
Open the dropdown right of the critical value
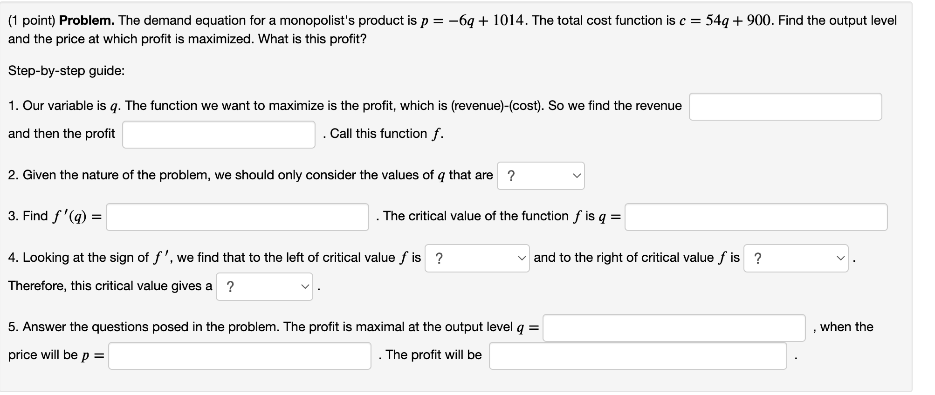(x=796, y=258)
